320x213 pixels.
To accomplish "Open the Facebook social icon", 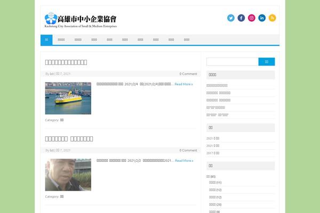I will point(241,18).
